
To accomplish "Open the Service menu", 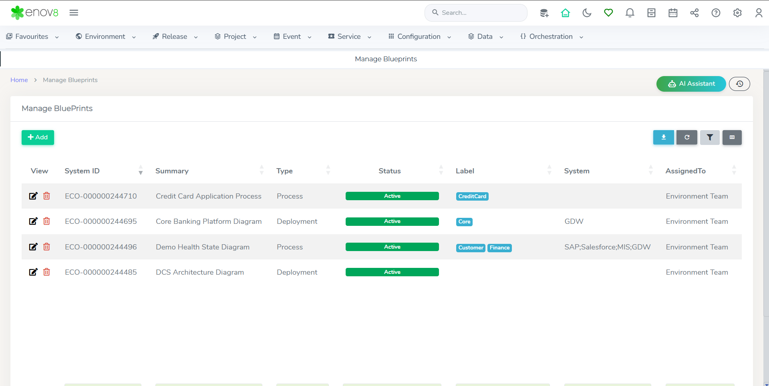I will click(x=350, y=36).
